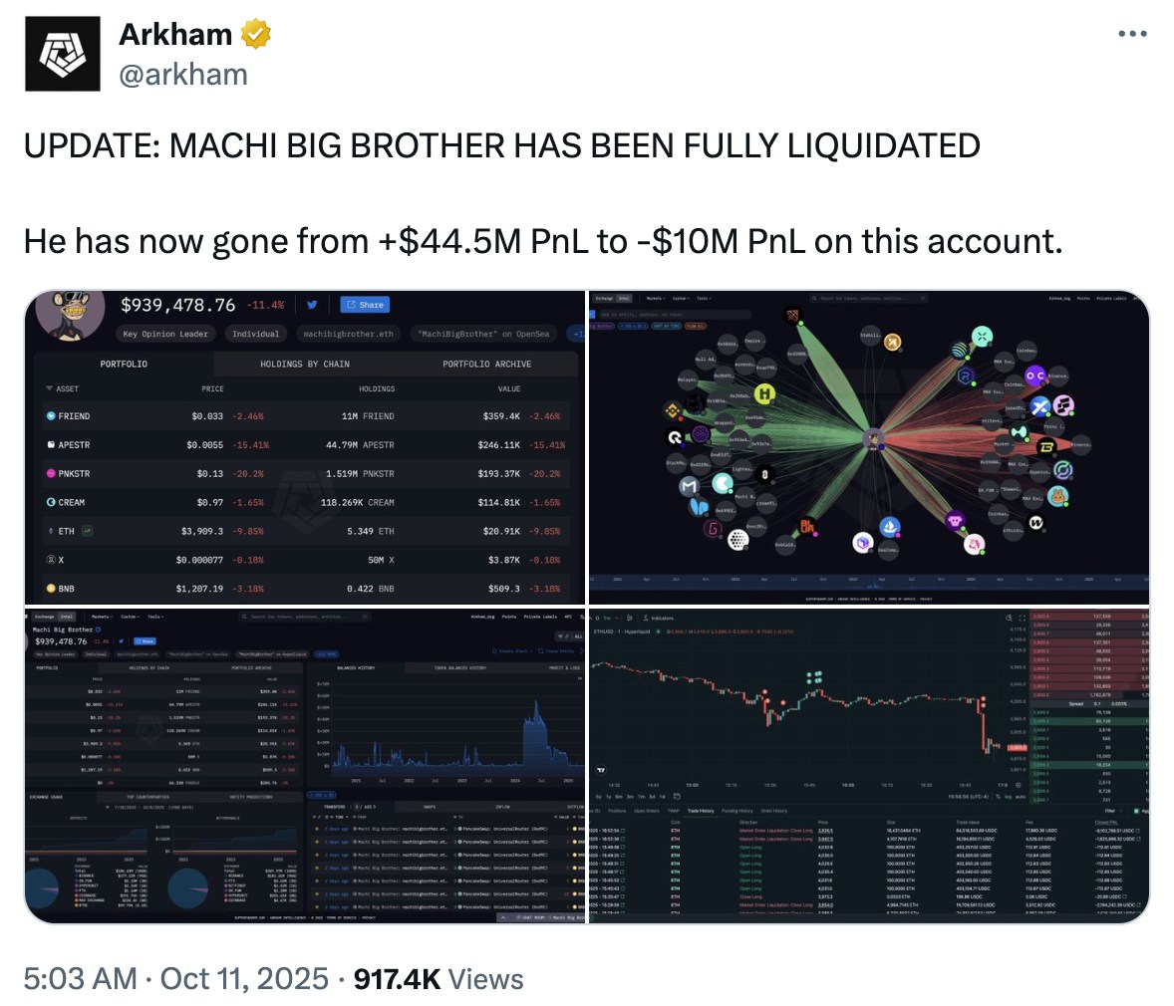The image size is (1174, 1006).
Task: Click the PNKSTR pink token icon
Action: (x=52, y=474)
